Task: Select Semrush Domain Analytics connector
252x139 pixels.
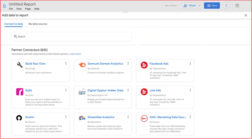Action: 105,64
